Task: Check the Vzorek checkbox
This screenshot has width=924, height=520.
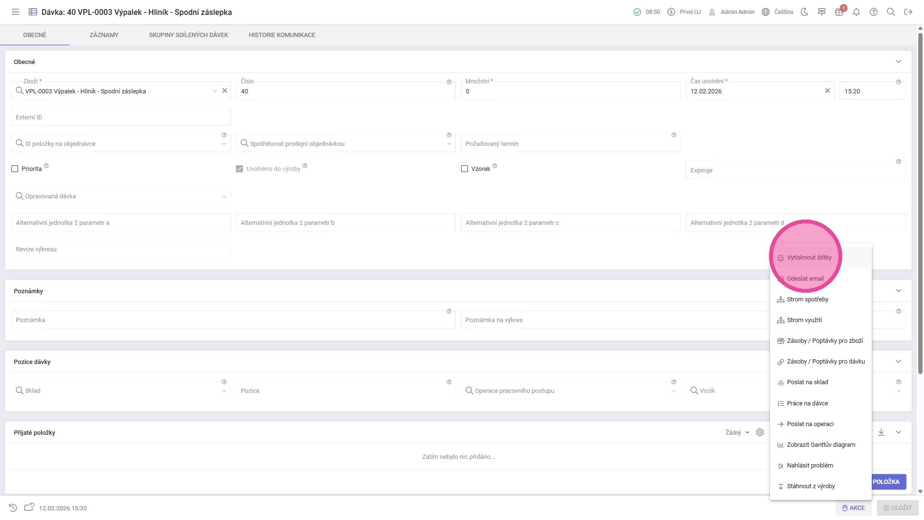Action: [x=464, y=169]
